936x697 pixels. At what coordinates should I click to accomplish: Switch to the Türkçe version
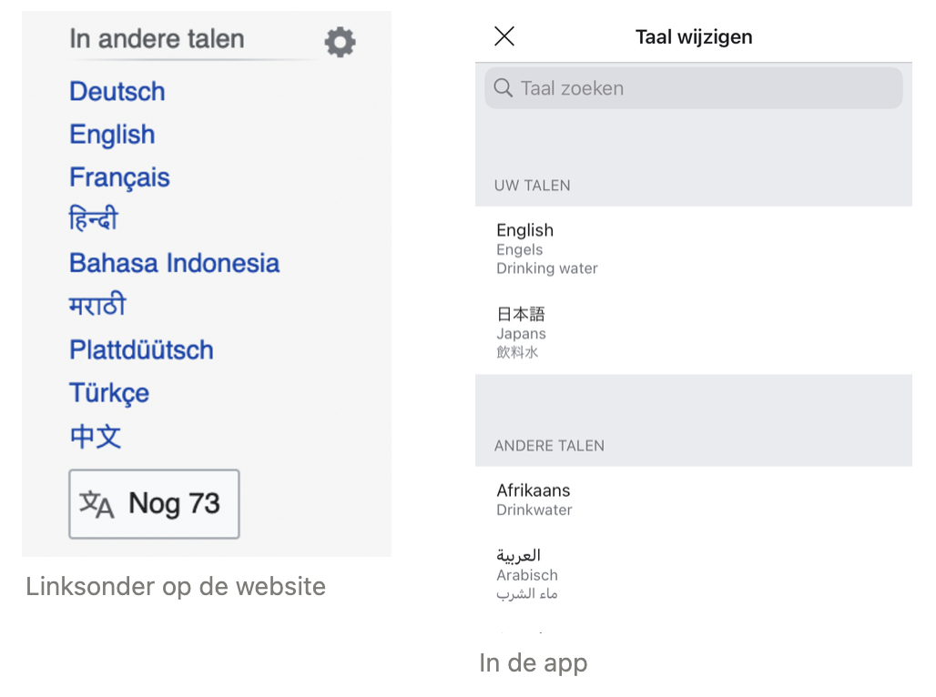(x=109, y=393)
